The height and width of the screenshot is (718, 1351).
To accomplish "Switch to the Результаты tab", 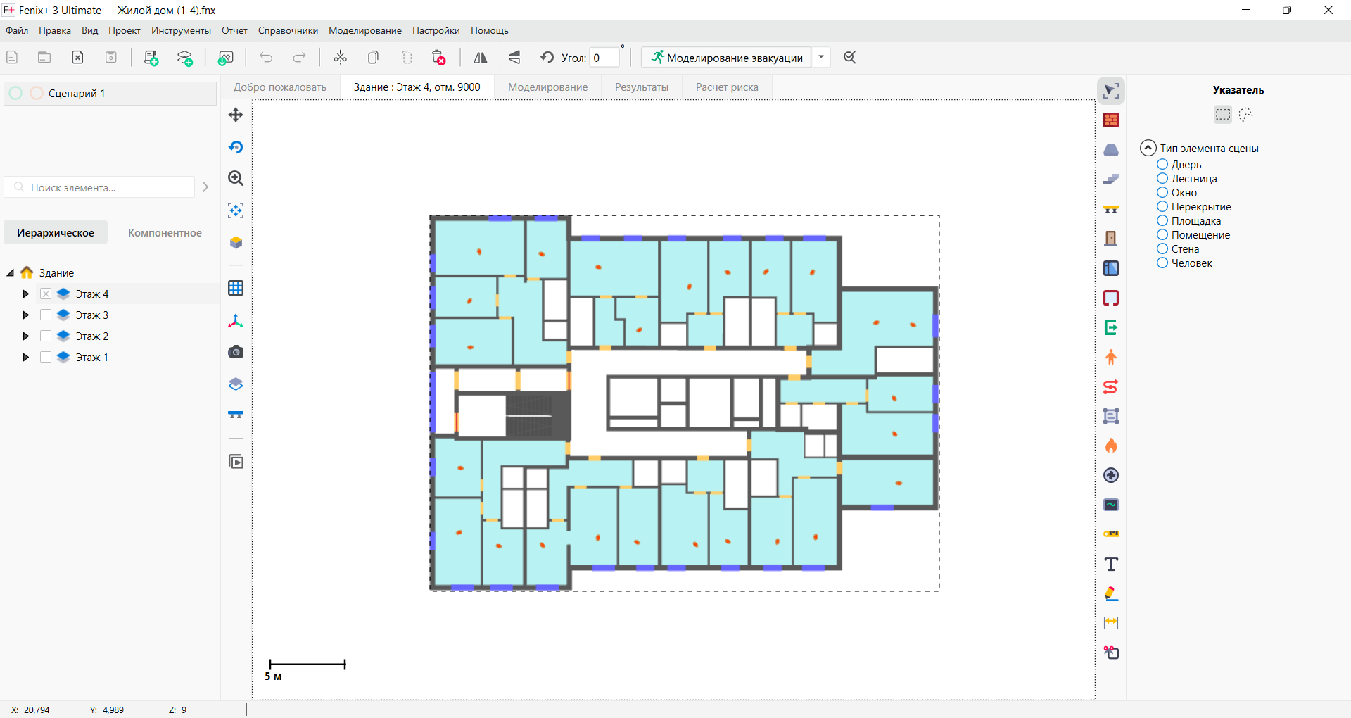I will click(641, 87).
